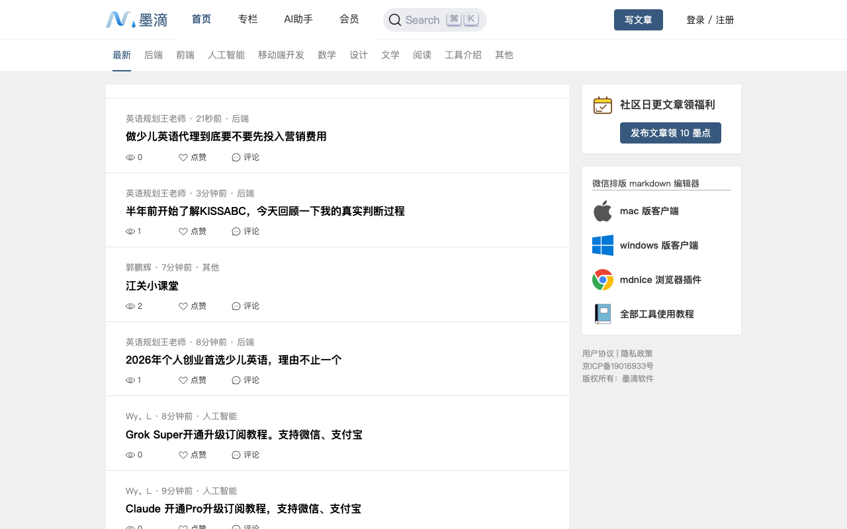Focus the Search input field

pyautogui.click(x=435, y=20)
